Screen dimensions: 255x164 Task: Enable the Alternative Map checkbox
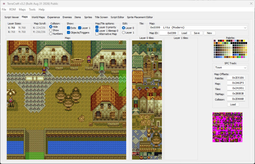pyautogui.click(x=97, y=34)
